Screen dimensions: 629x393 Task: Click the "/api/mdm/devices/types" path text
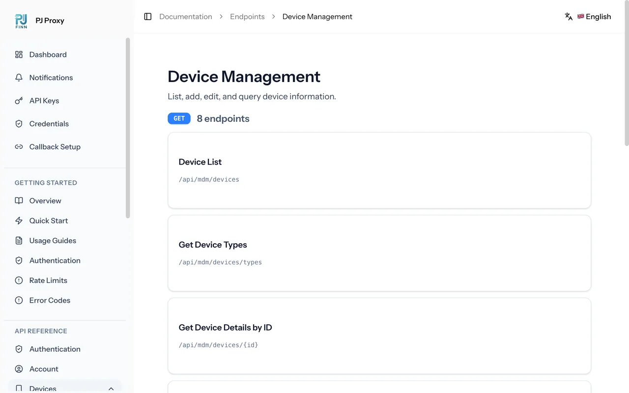pos(220,262)
